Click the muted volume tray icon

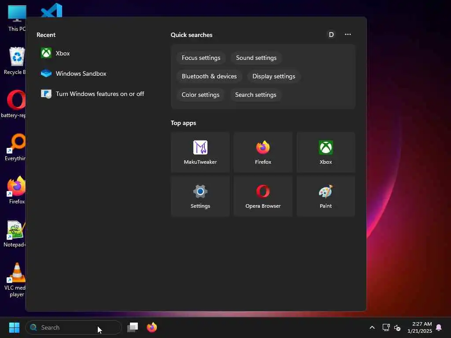397,327
